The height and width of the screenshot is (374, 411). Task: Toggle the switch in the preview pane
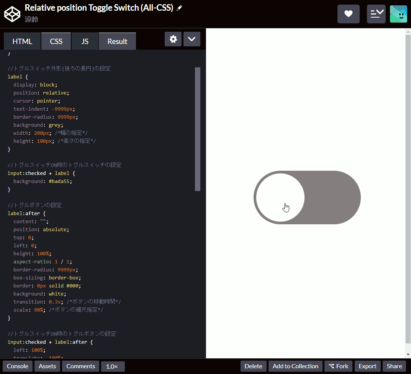coord(306,198)
